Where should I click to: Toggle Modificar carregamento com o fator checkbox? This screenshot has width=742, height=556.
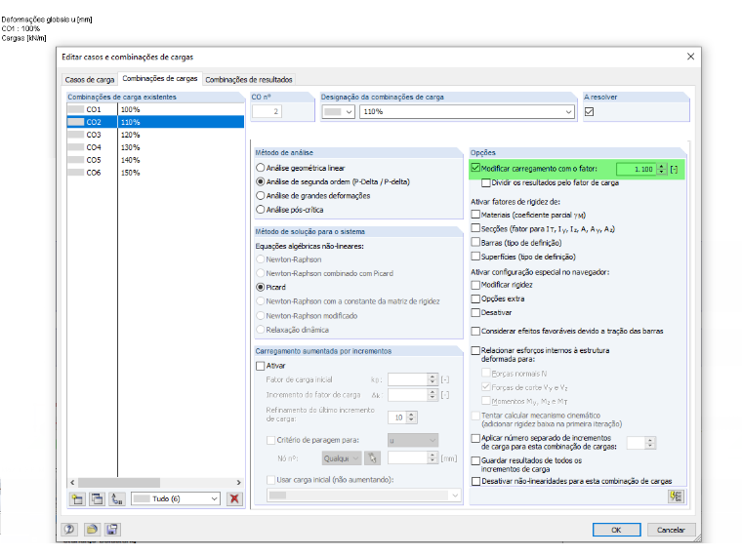coord(475,168)
